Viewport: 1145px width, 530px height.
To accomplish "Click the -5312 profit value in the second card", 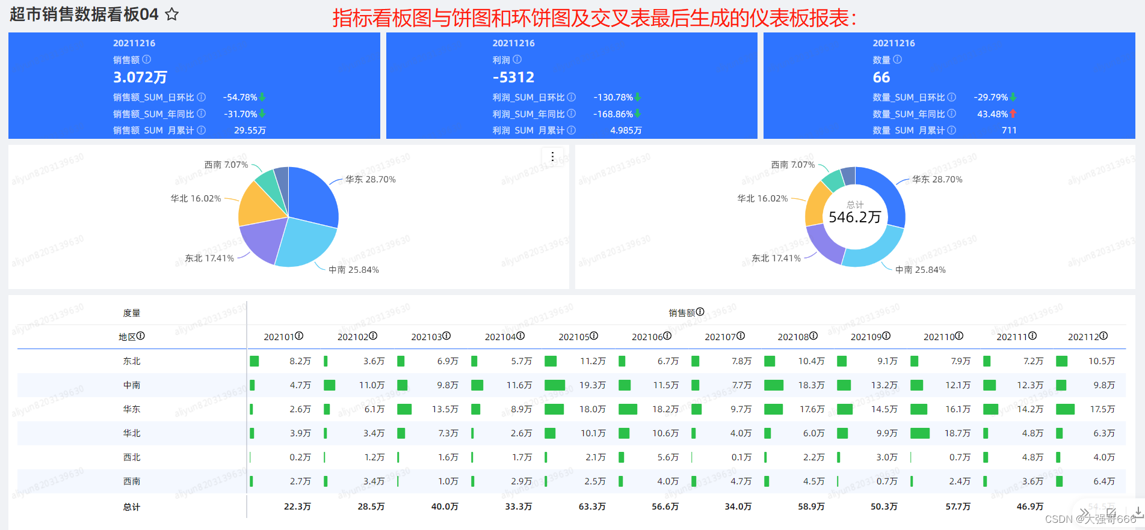I will point(513,77).
